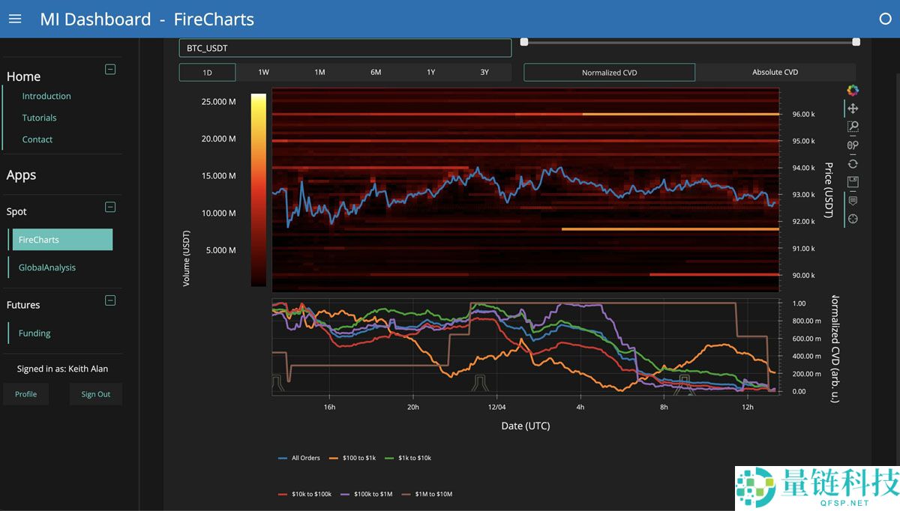
Task: Switch to Normalized CVD mode
Action: (x=609, y=72)
